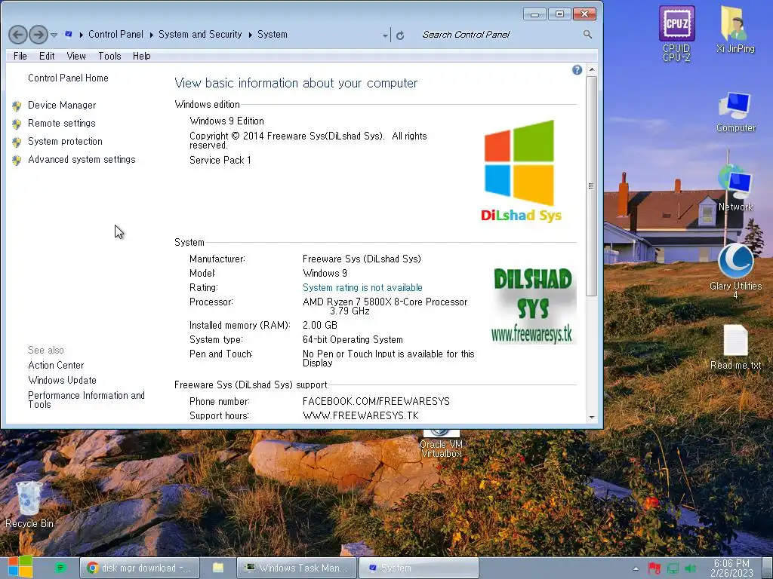This screenshot has width=773, height=579.
Task: Click shield icon beside Remote settings
Action: (x=17, y=124)
